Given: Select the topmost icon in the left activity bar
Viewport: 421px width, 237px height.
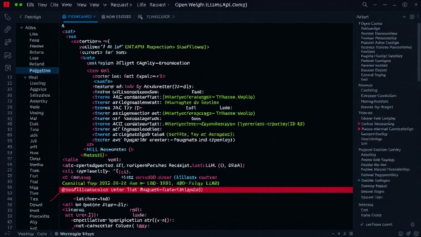Looking at the screenshot, I should tap(7, 17).
